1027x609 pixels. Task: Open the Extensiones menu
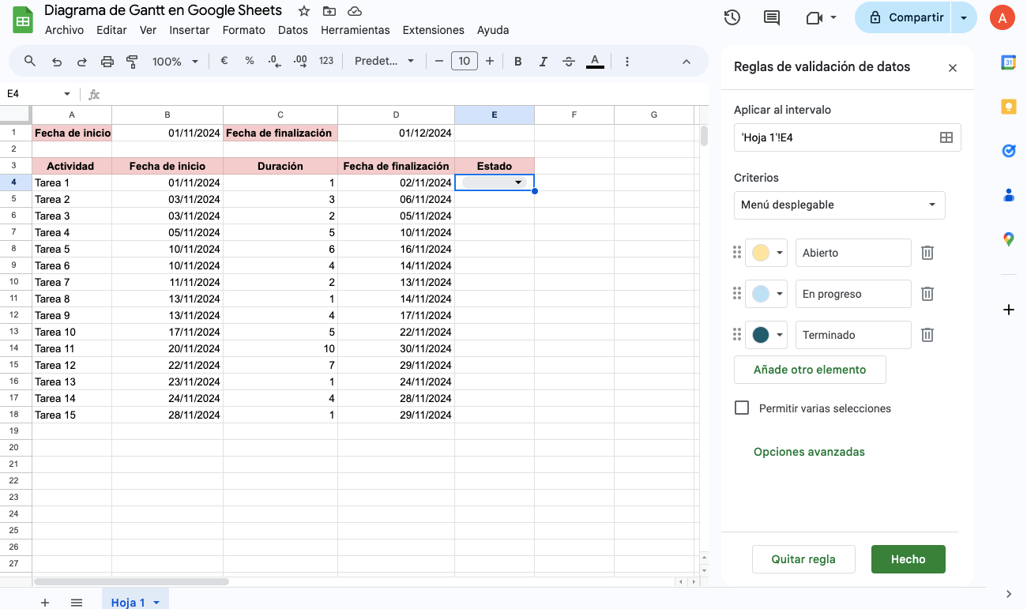click(434, 30)
